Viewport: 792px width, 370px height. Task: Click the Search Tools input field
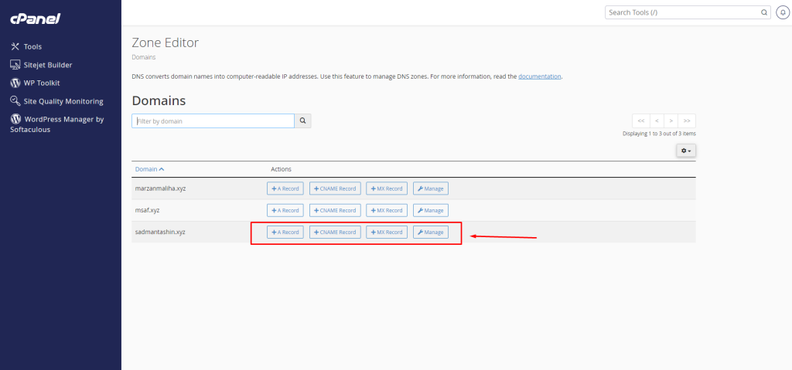pyautogui.click(x=681, y=13)
